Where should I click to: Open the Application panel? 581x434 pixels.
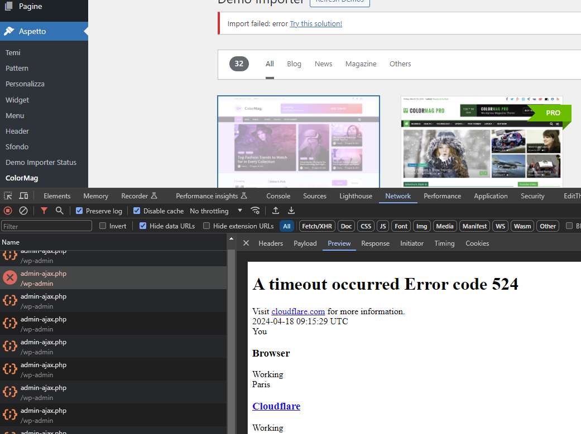coord(491,196)
